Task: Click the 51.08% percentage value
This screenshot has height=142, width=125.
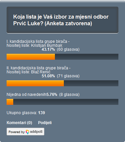Action: [48, 76]
